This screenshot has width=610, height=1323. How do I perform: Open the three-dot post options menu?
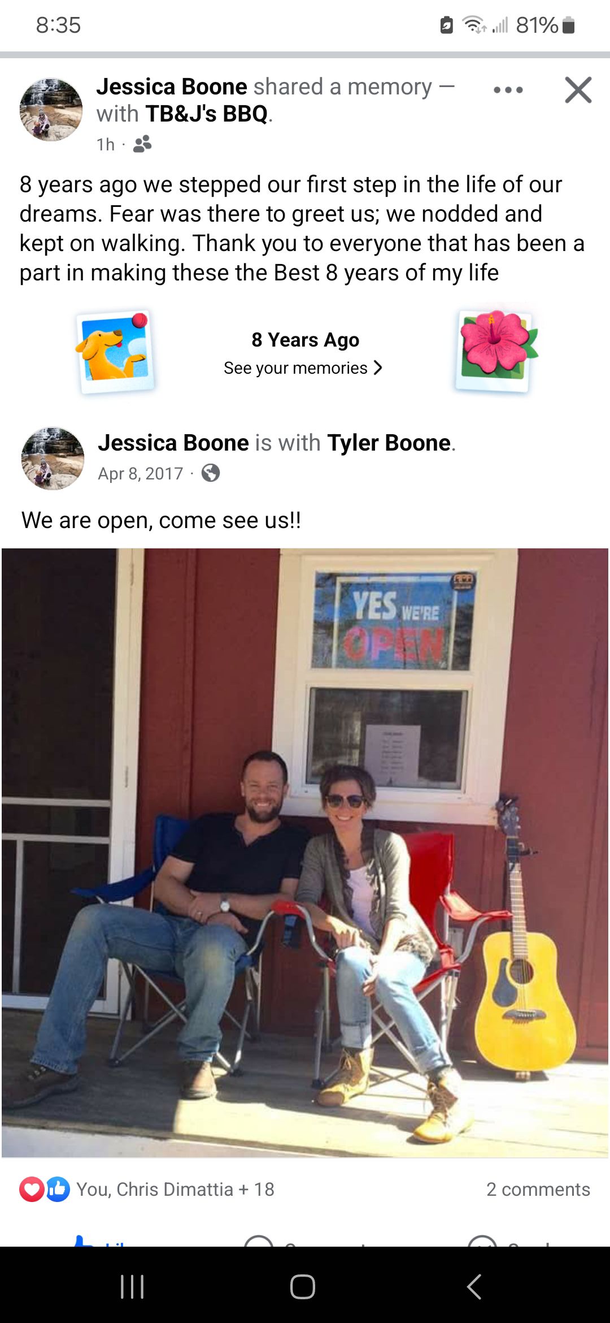coord(508,90)
